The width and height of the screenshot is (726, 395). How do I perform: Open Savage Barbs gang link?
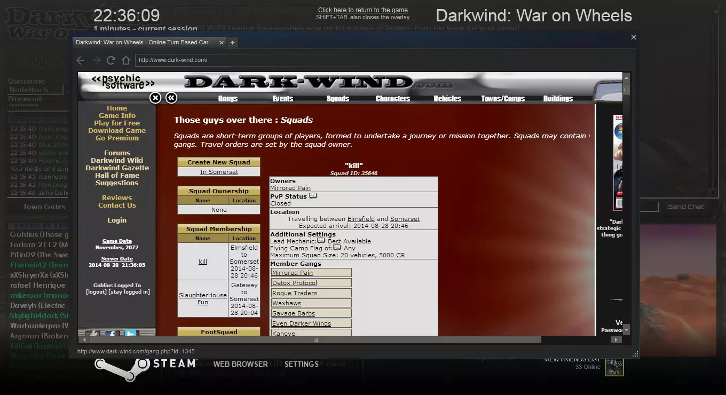coord(294,313)
